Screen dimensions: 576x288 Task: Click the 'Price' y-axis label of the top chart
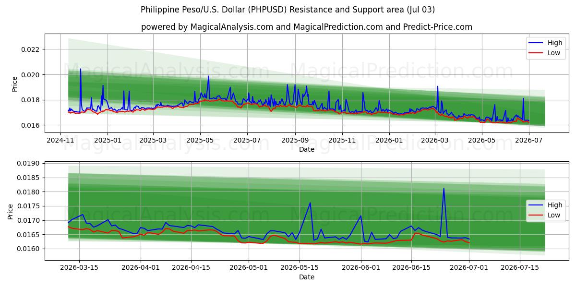[x=14, y=84]
